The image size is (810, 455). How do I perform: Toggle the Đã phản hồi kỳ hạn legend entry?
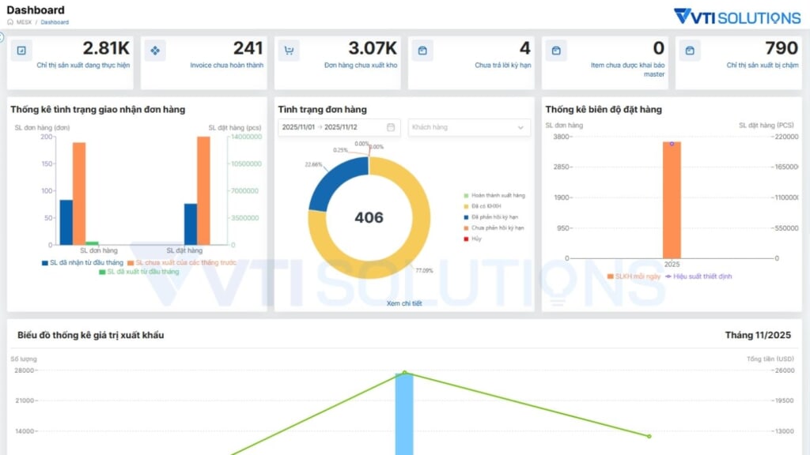[490, 217]
